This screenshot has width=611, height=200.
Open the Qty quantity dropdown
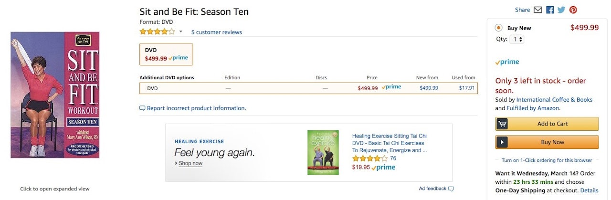[516, 40]
